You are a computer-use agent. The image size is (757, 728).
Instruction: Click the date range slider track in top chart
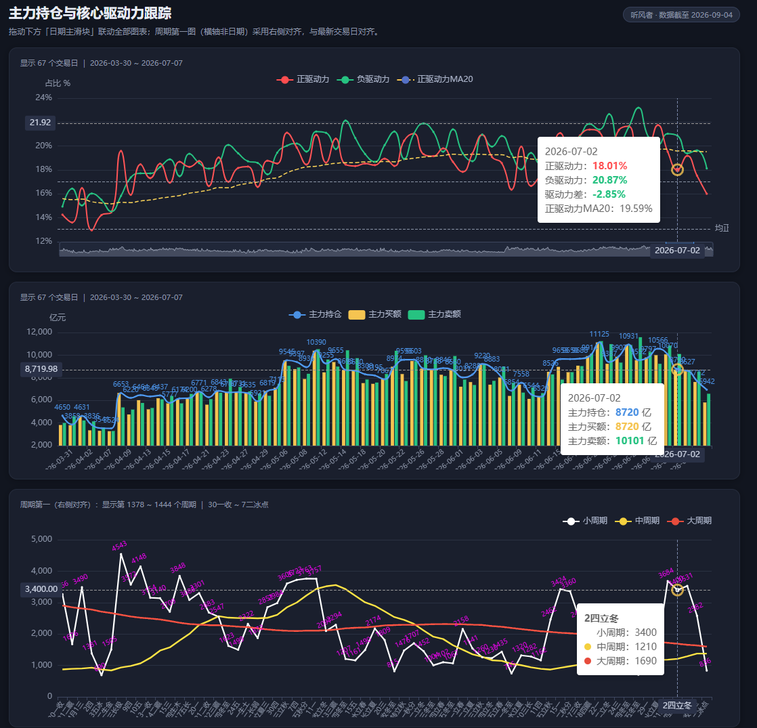386,250
